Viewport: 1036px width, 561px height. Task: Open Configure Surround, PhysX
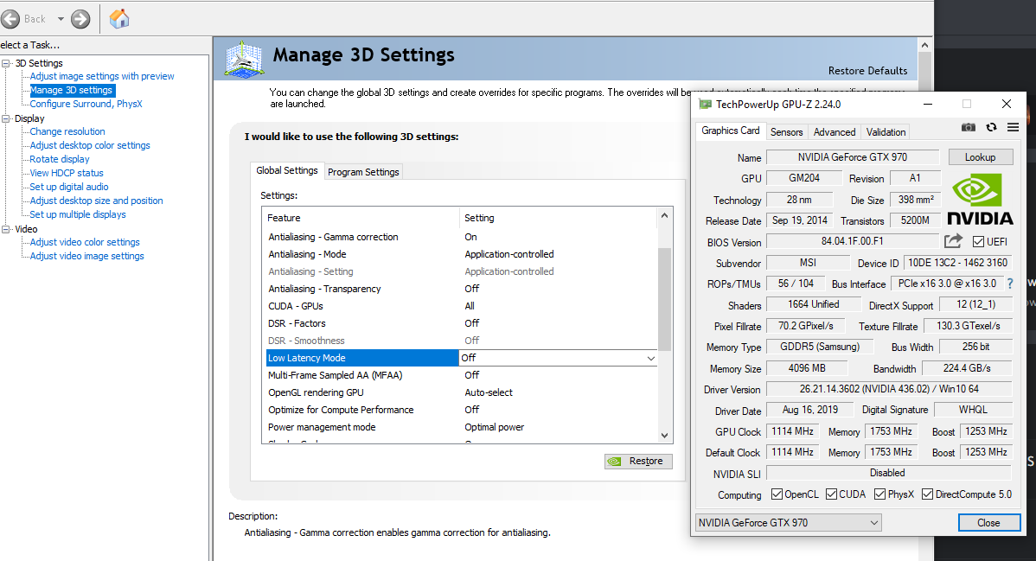pos(86,105)
